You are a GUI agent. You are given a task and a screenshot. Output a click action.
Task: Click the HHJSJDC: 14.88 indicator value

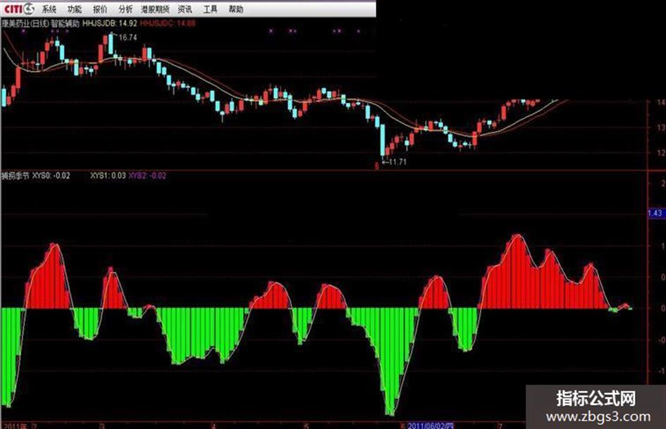click(x=168, y=23)
